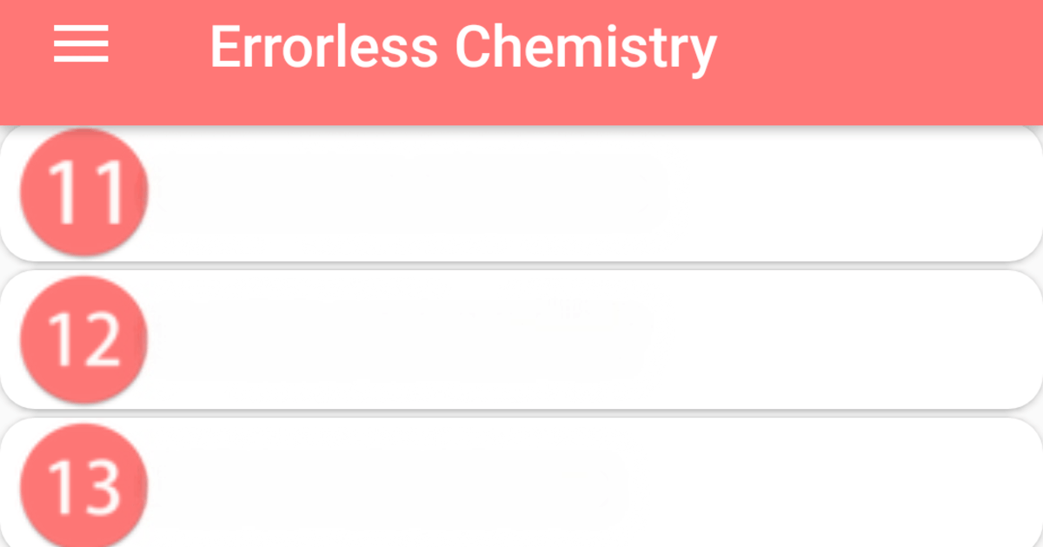Tap the app bar header area
The height and width of the screenshot is (547, 1043).
point(521,61)
